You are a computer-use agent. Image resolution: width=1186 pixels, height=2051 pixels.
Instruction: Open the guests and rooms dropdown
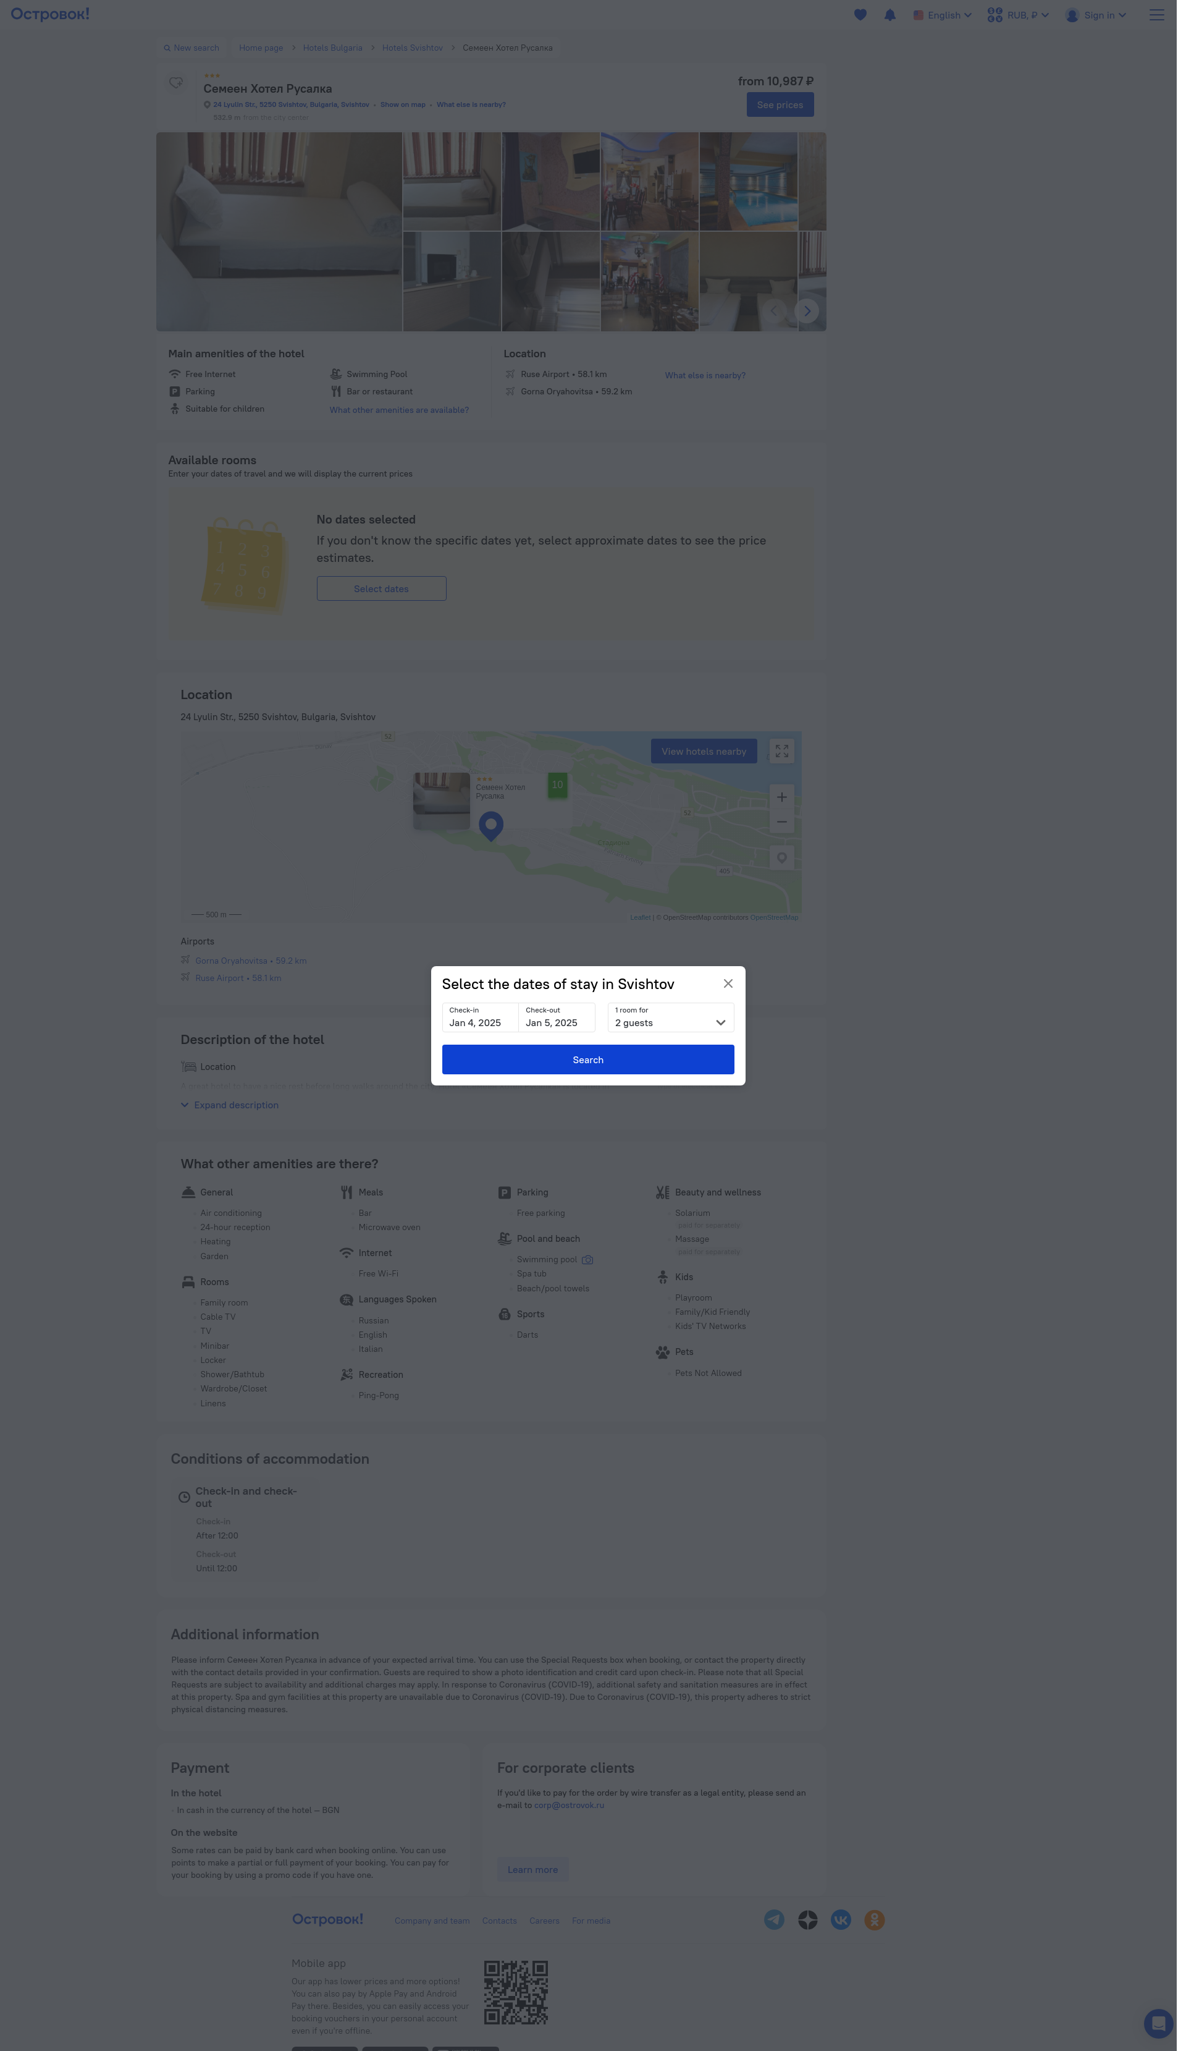coord(670,1017)
